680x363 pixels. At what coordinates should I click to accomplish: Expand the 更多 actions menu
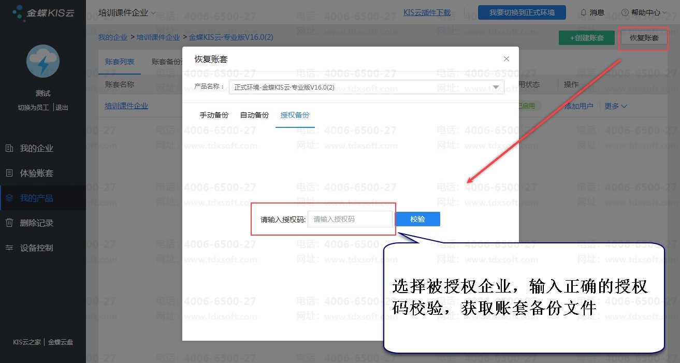point(615,106)
